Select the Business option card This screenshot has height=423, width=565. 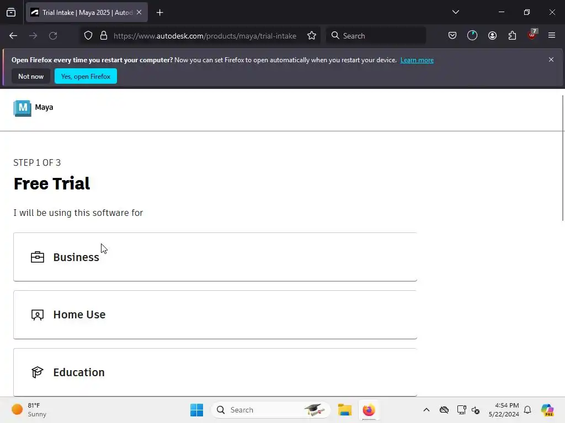point(215,257)
